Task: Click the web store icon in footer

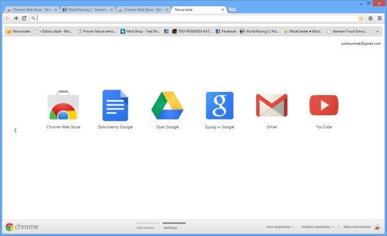Action: (x=377, y=227)
